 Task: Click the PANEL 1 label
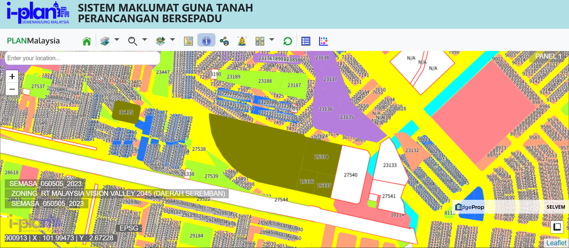tap(548, 56)
